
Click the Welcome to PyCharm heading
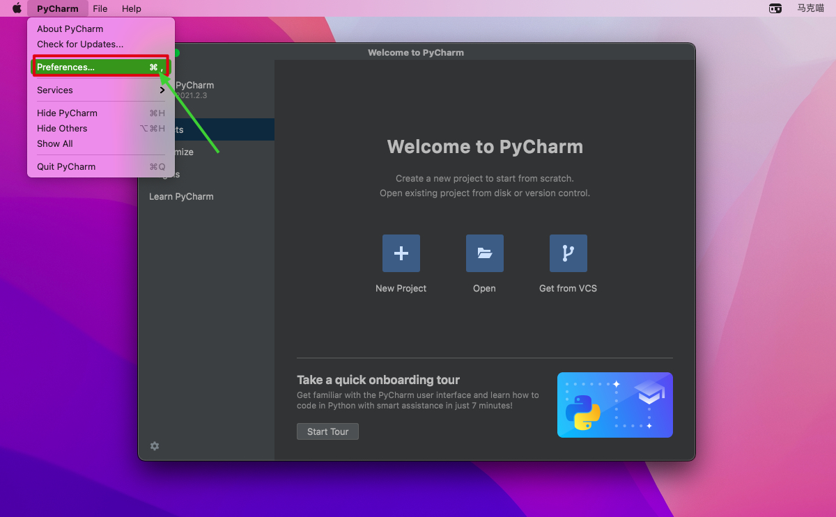pyautogui.click(x=485, y=147)
